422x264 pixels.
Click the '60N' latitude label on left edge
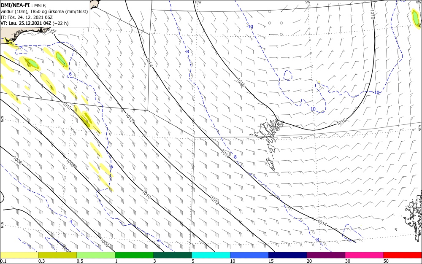click(x=2, y=224)
